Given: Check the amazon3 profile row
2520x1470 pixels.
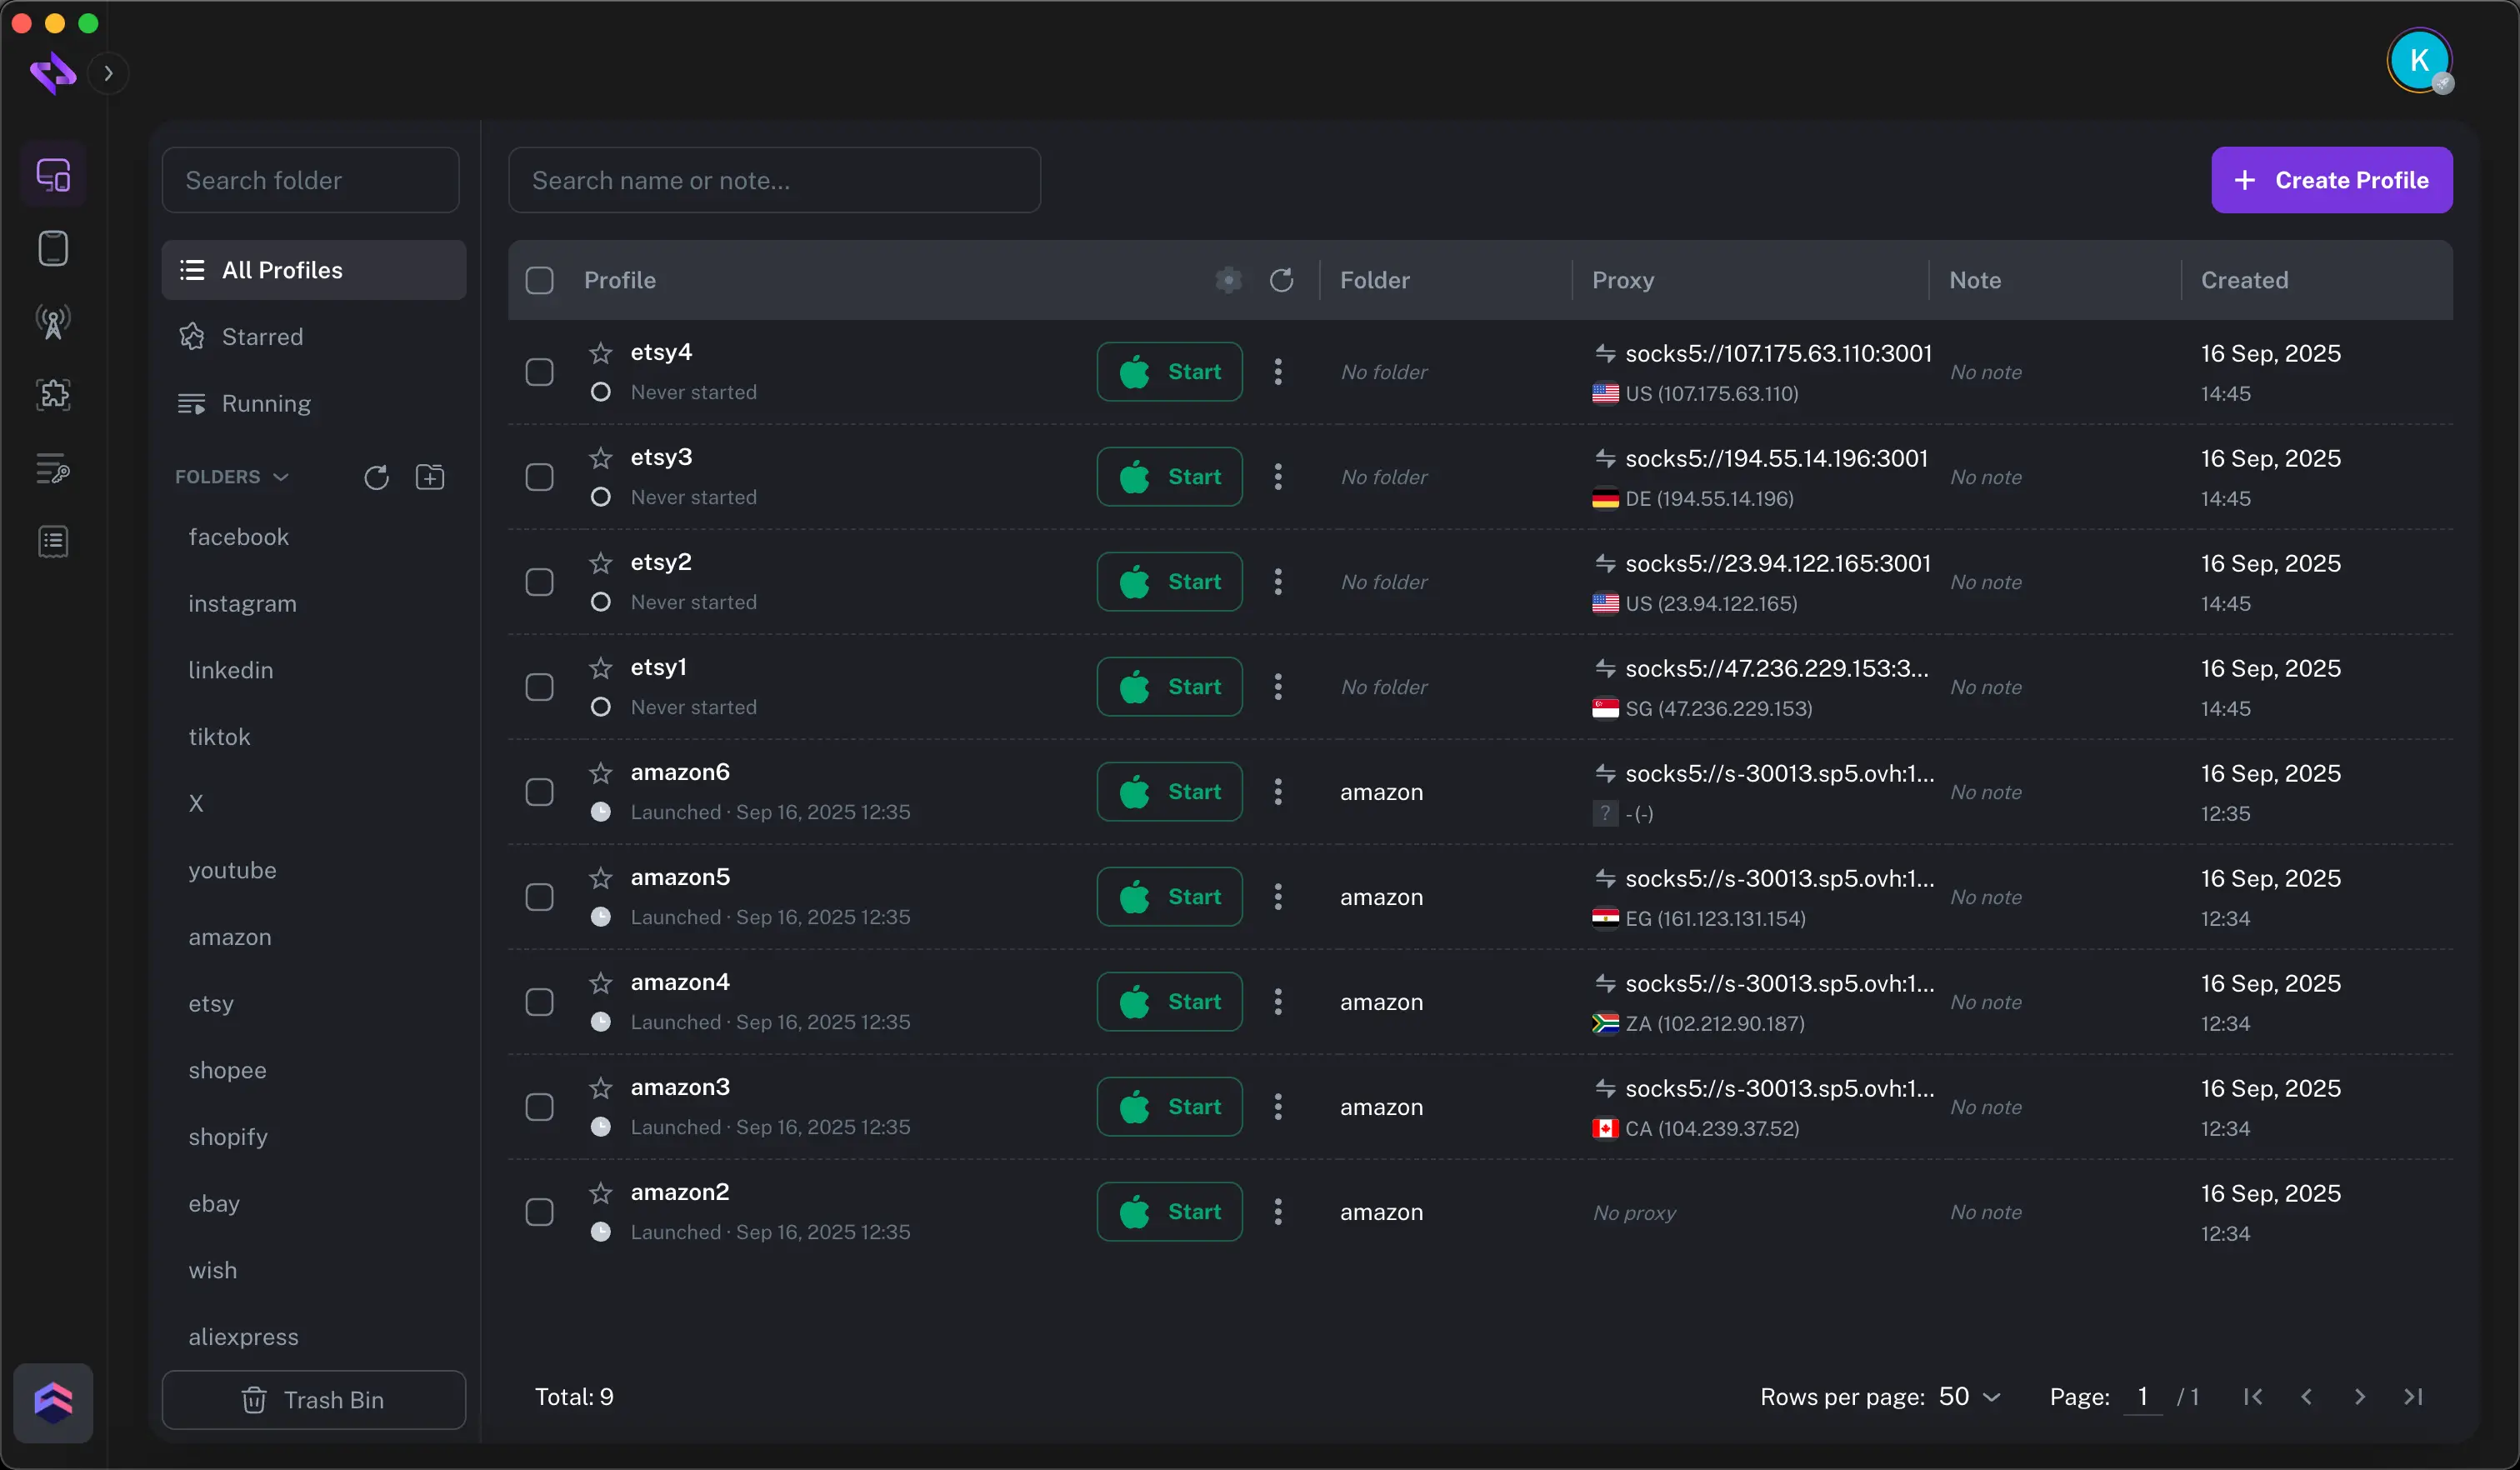Looking at the screenshot, I should (539, 1107).
